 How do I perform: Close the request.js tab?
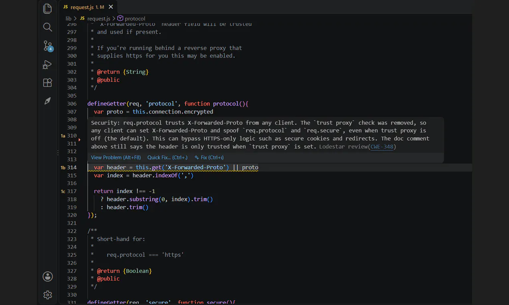(x=111, y=7)
